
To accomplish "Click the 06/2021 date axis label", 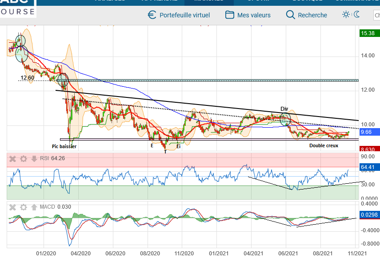I will click(288, 254).
